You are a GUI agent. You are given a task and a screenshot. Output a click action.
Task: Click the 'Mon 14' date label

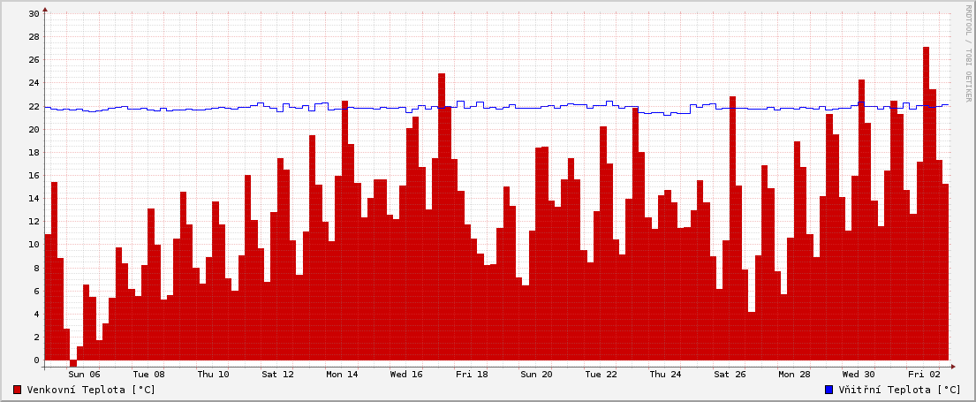pos(343,375)
